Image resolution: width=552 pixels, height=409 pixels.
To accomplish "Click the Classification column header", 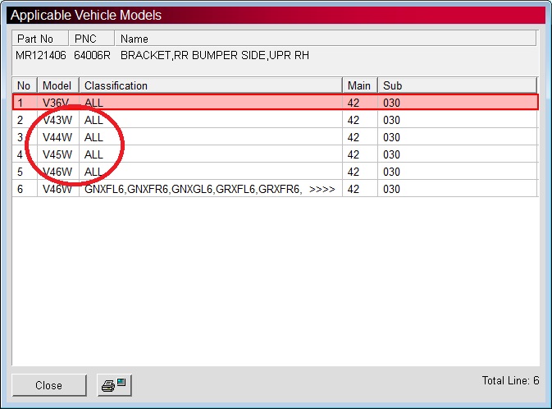I will [x=210, y=85].
